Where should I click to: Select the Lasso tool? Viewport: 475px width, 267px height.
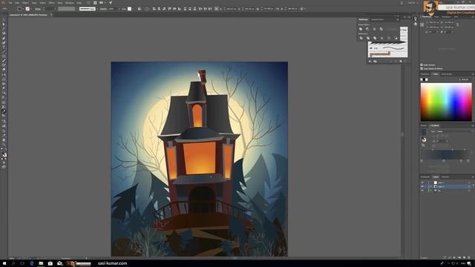tap(4, 33)
